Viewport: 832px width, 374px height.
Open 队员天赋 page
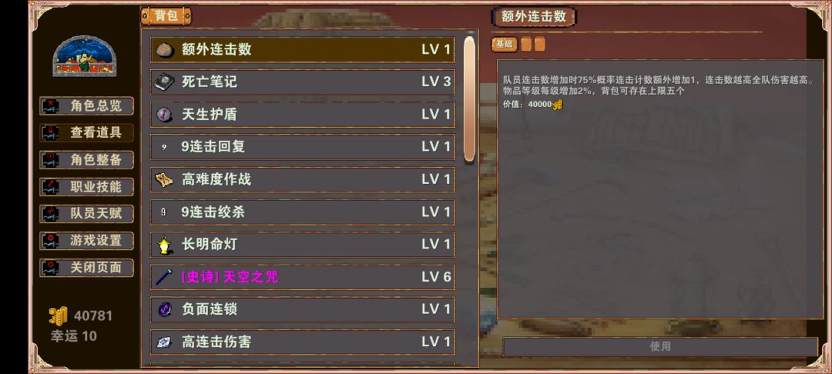click(x=87, y=213)
